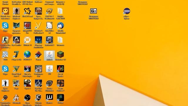Launch the Eclipse IDE shortcut
Viewport: 188px width, 106px height.
coord(127,11)
